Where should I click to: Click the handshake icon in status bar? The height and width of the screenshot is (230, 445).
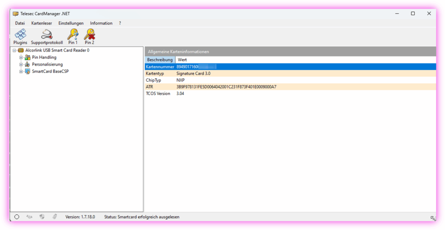(30, 217)
